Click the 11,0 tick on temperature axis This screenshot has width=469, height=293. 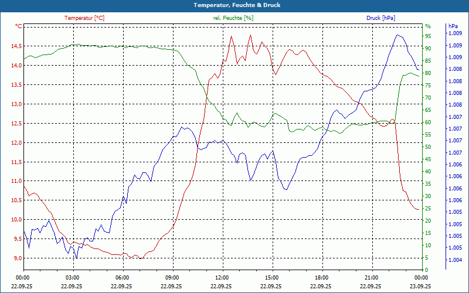16,181
